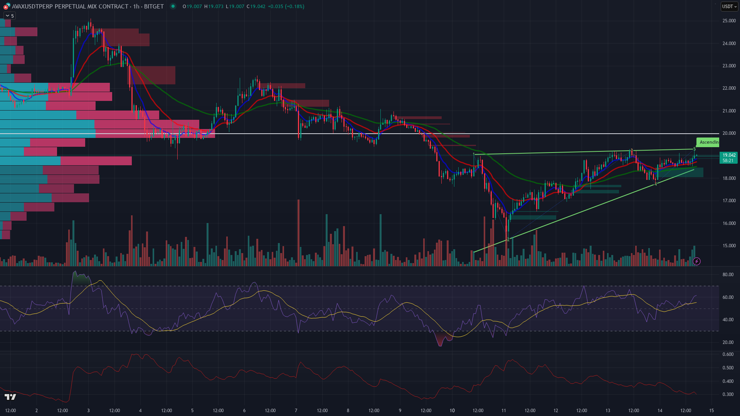Click the open value O19.007
This screenshot has width=740, height=416.
click(x=192, y=6)
